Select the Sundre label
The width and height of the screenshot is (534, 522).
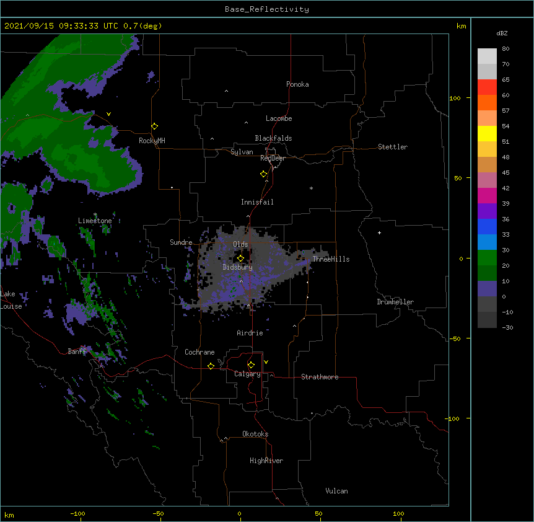(x=181, y=242)
